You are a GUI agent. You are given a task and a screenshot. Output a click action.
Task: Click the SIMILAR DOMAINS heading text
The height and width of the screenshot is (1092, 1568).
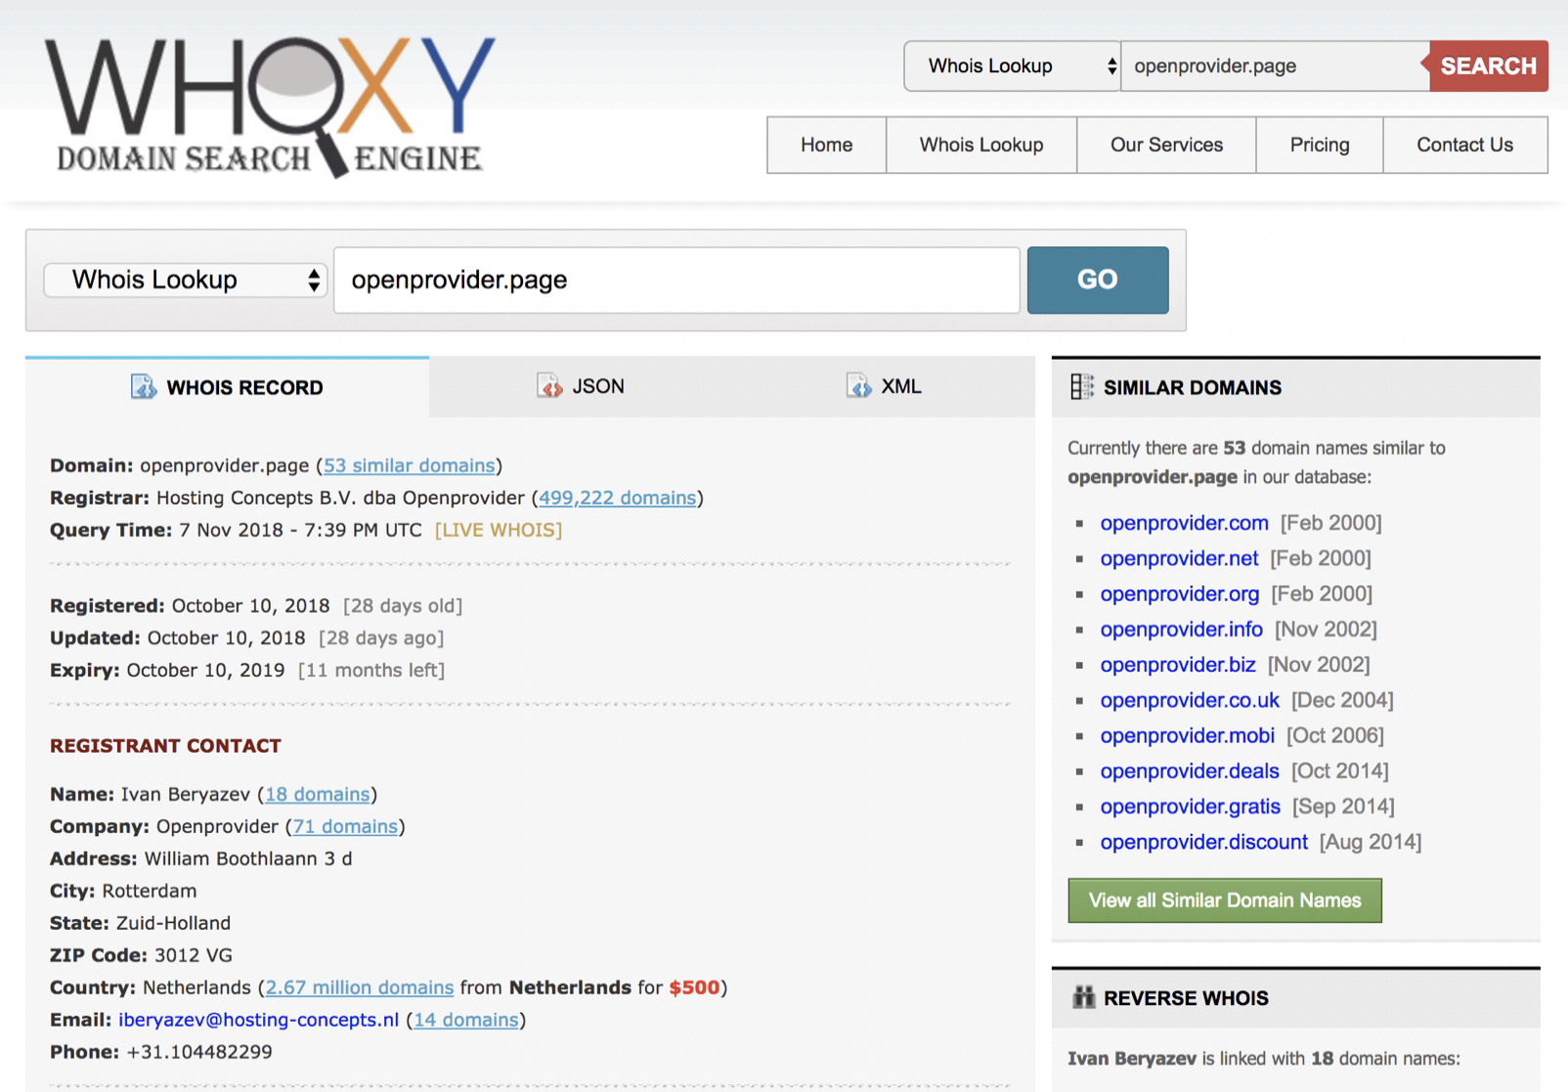[1192, 387]
